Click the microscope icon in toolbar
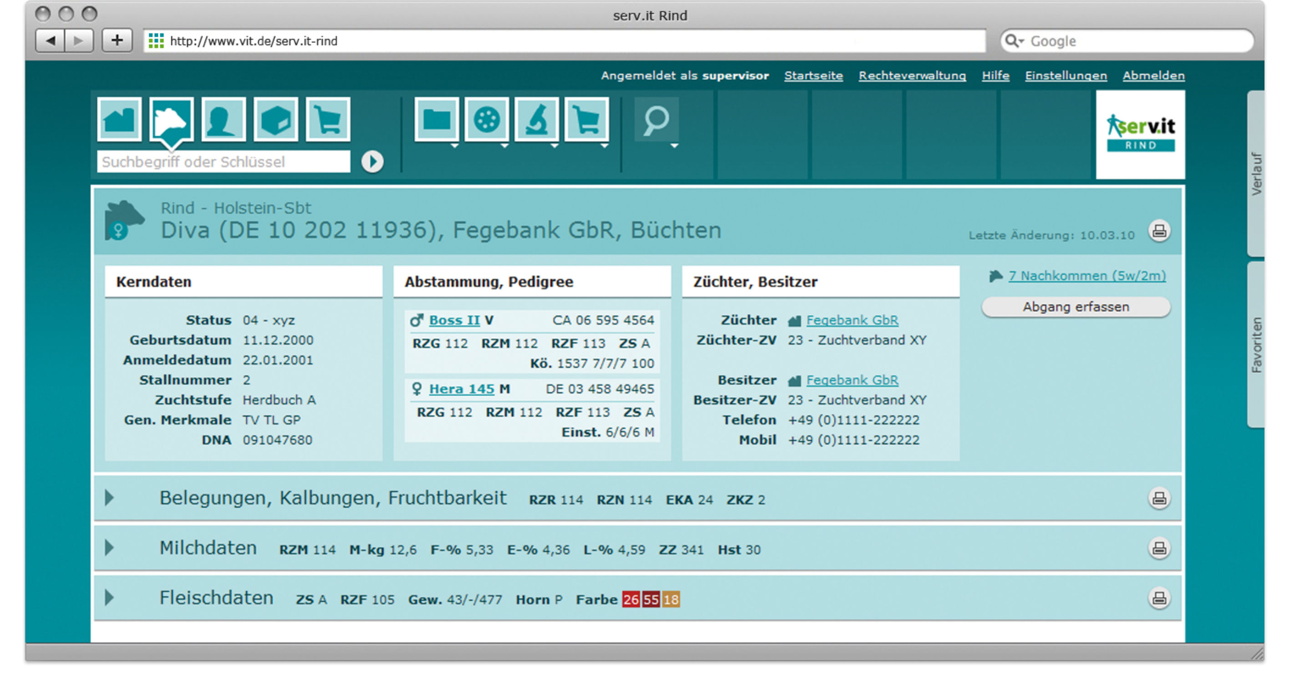 pyautogui.click(x=536, y=120)
